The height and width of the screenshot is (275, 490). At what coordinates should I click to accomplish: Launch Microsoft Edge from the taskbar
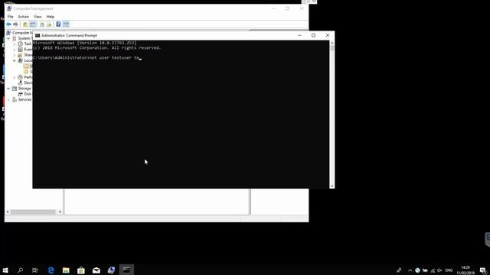coord(51,270)
